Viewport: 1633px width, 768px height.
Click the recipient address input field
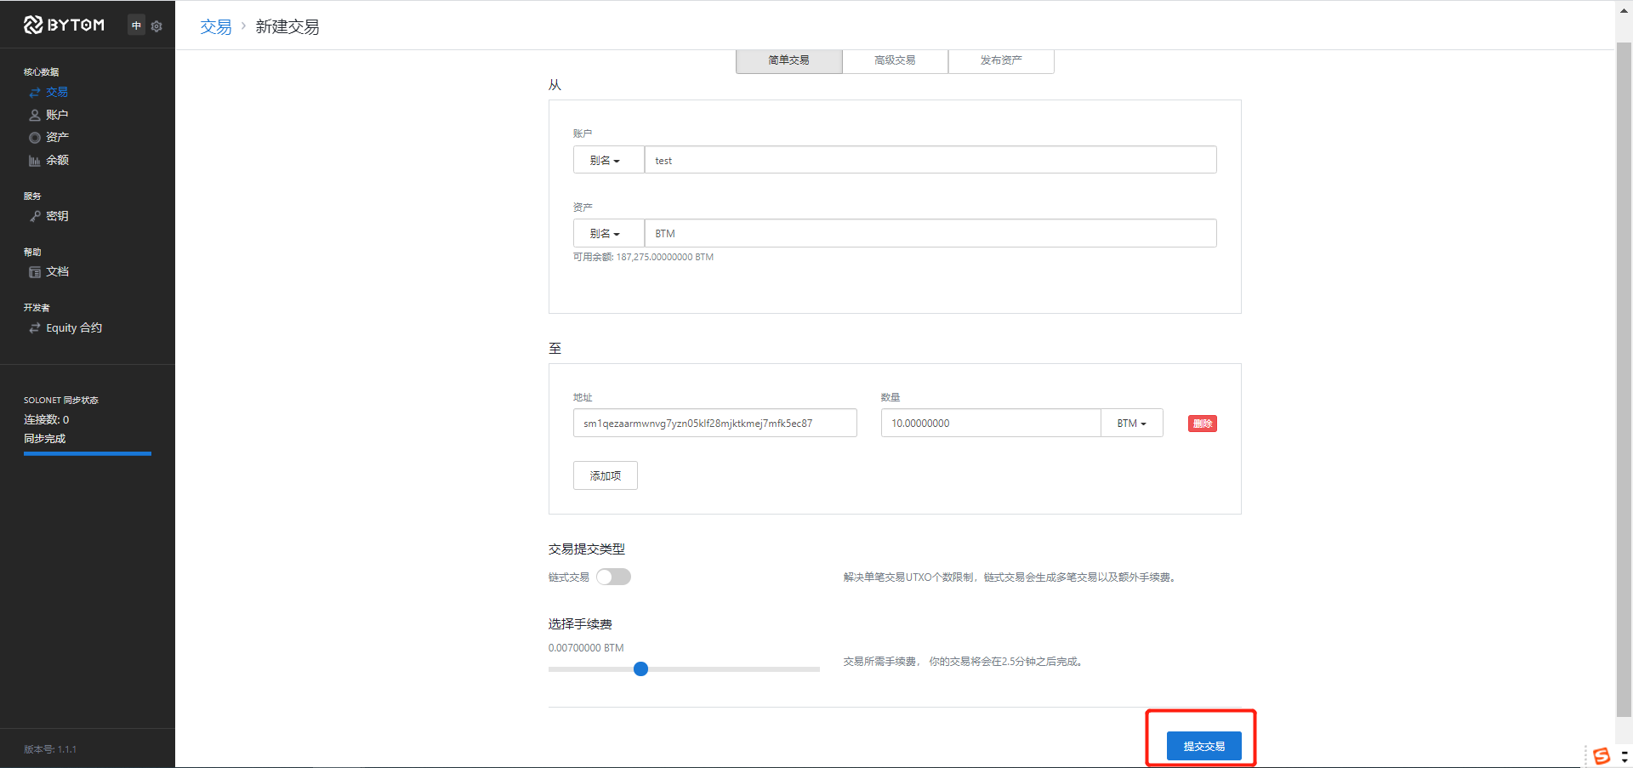coord(714,423)
